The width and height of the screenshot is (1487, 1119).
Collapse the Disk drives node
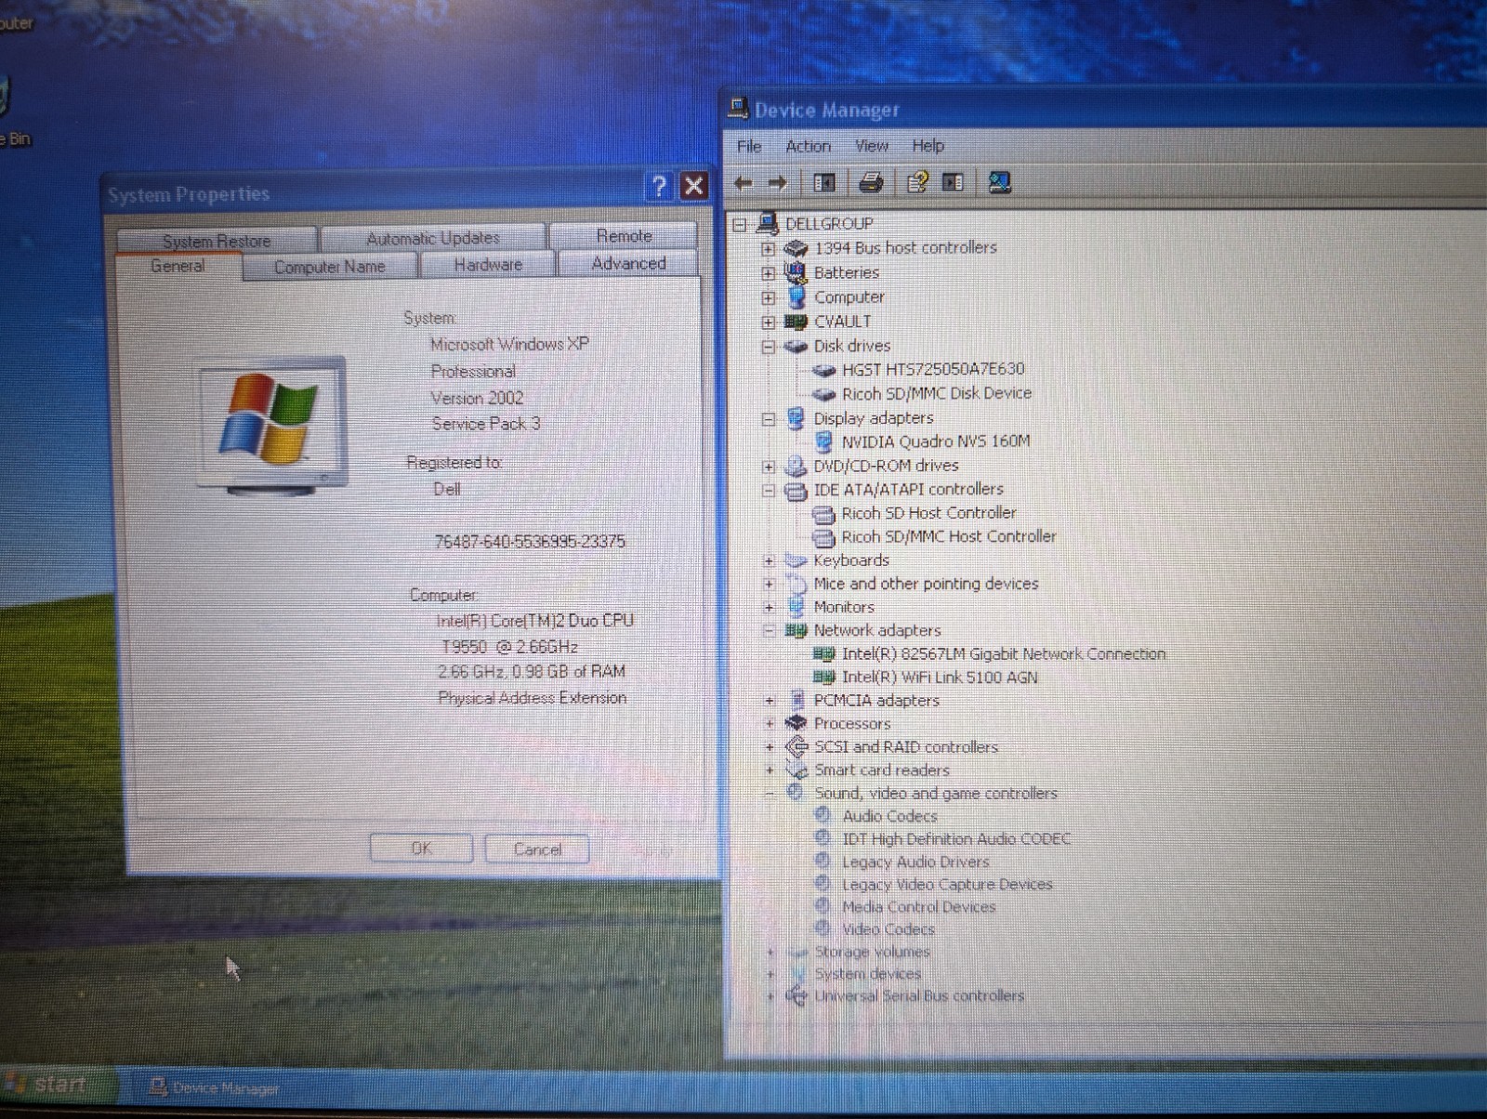[768, 347]
